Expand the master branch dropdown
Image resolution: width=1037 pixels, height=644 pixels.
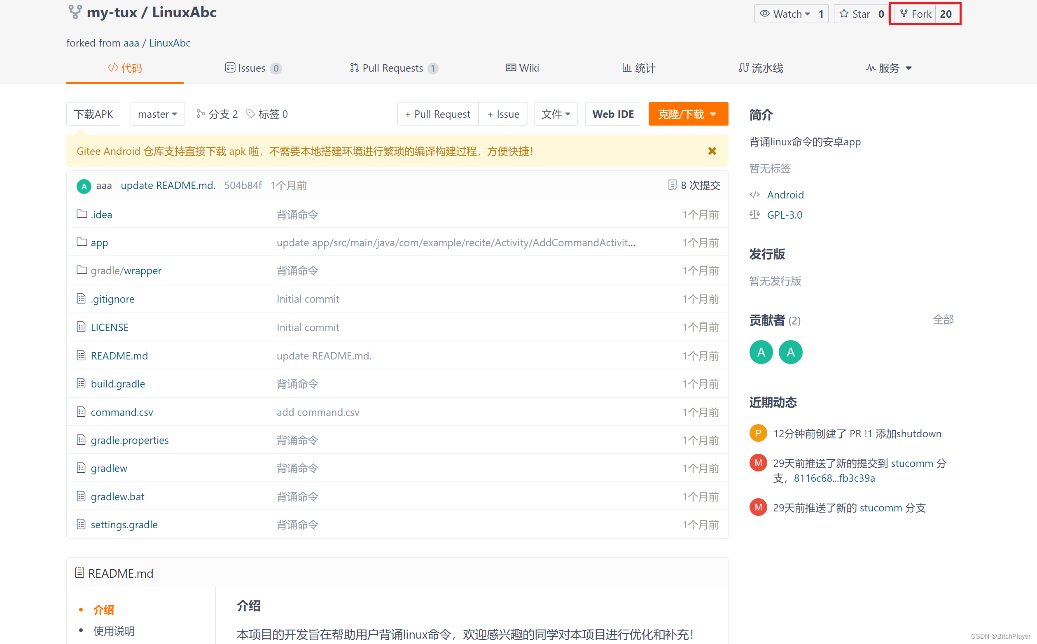[157, 114]
